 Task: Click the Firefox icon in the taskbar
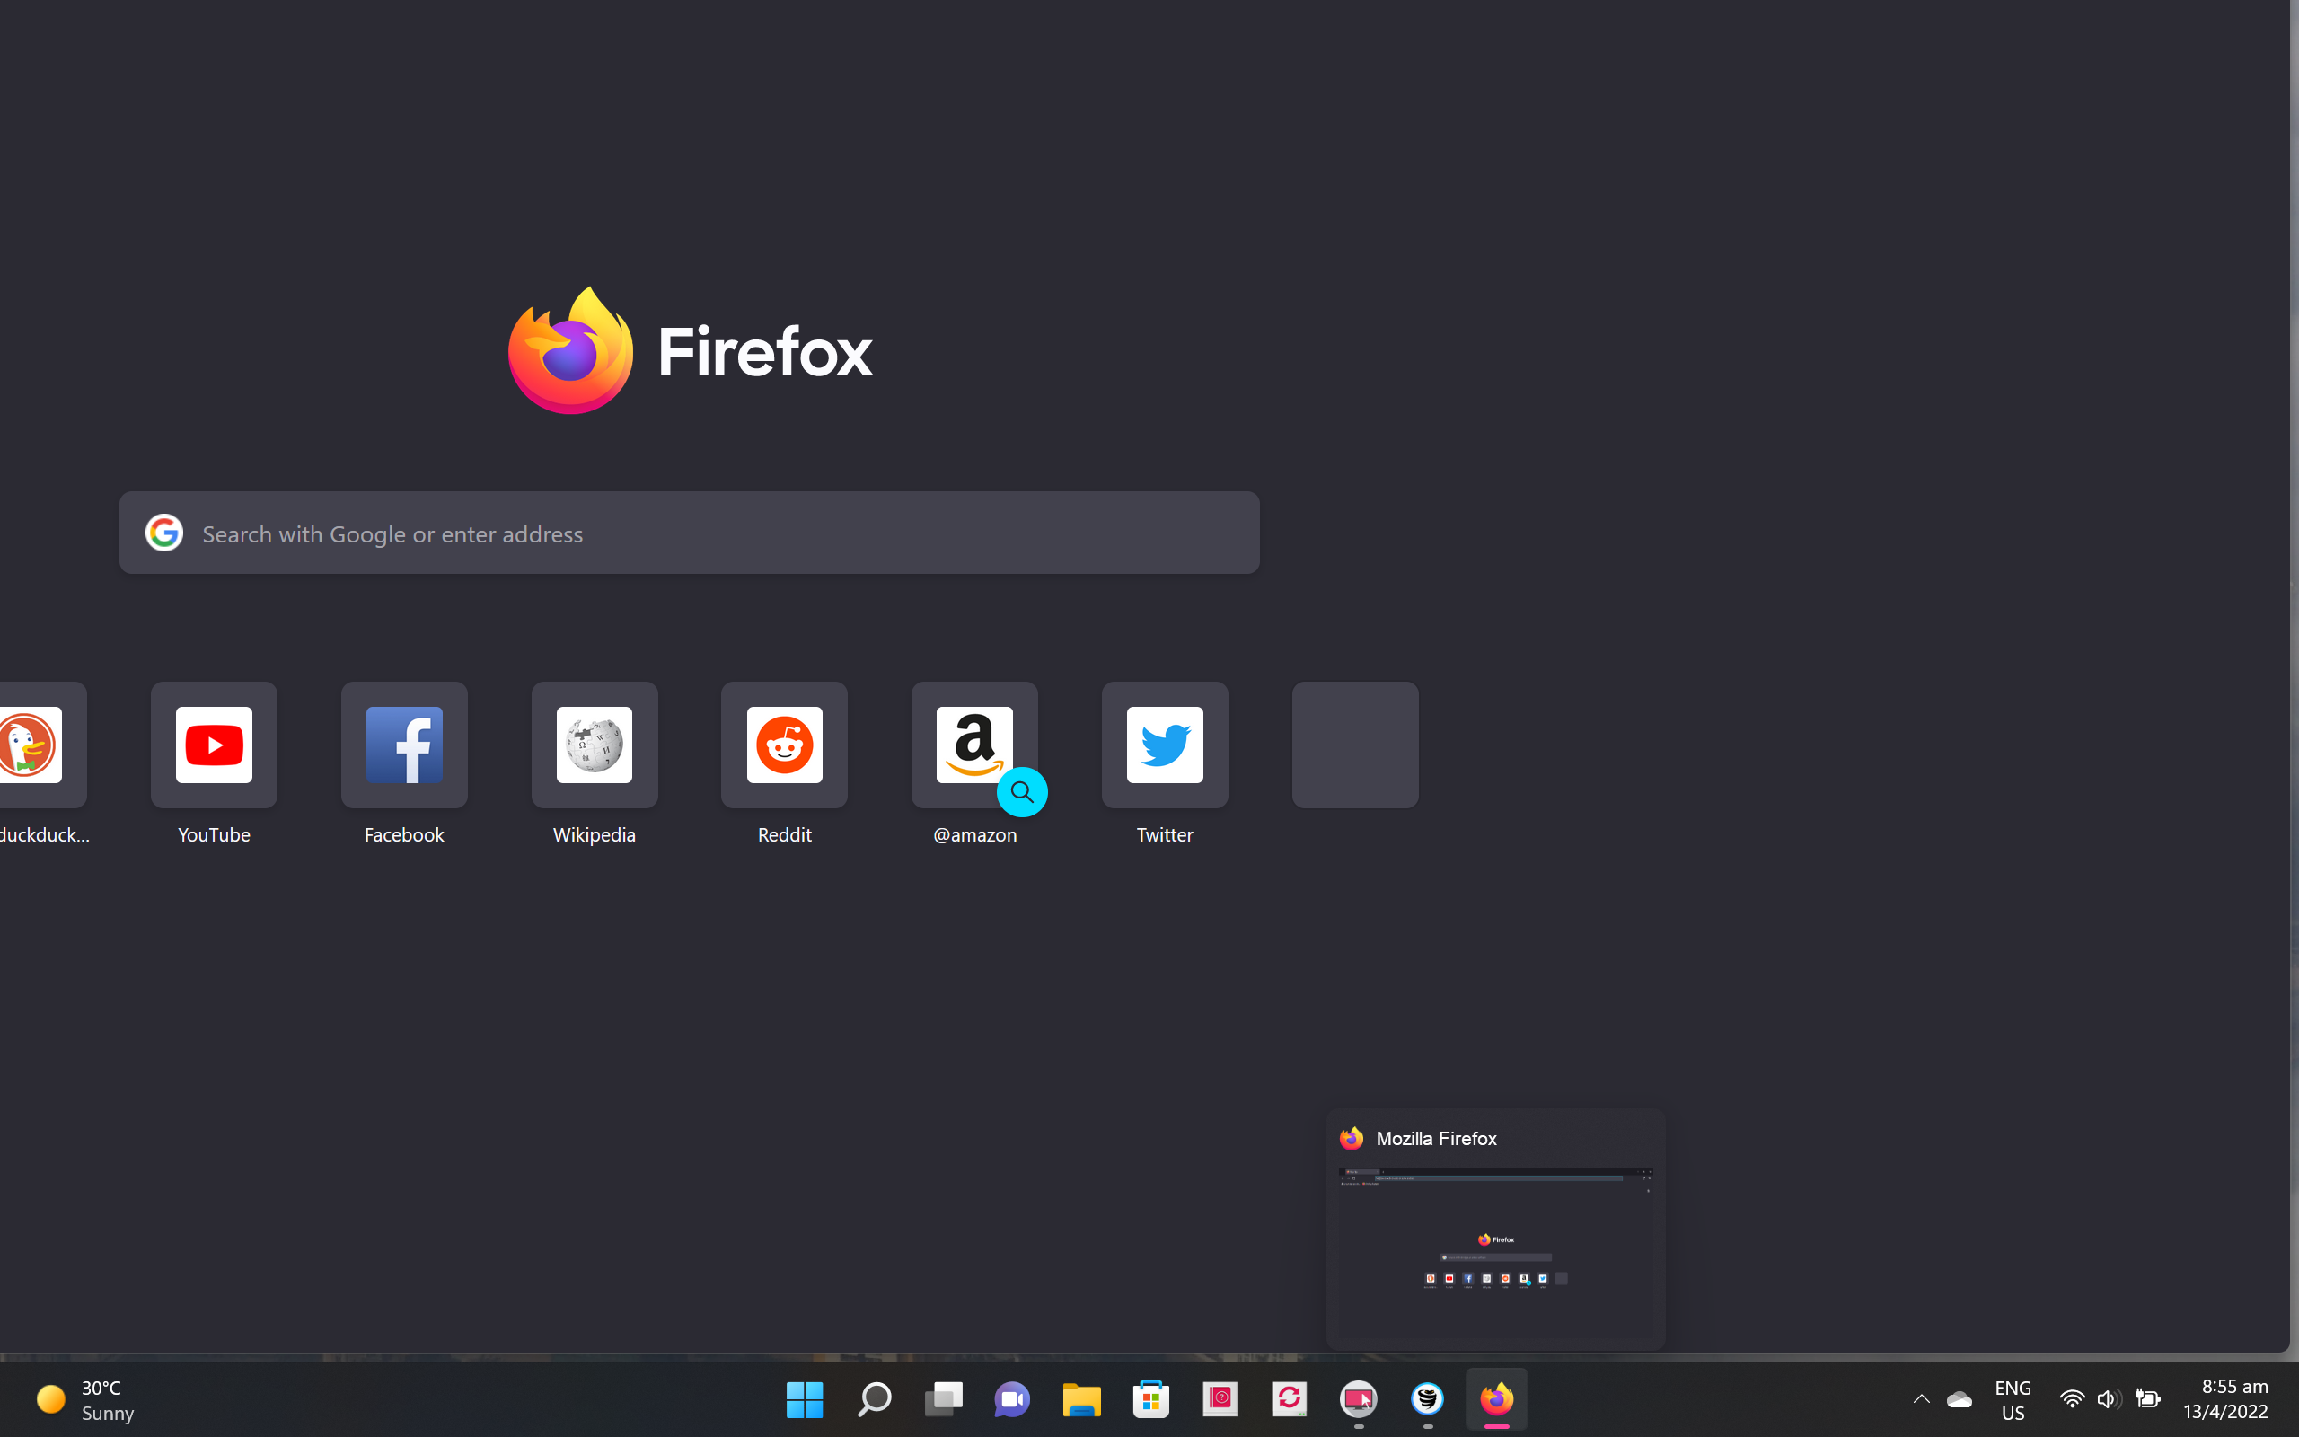point(1496,1399)
